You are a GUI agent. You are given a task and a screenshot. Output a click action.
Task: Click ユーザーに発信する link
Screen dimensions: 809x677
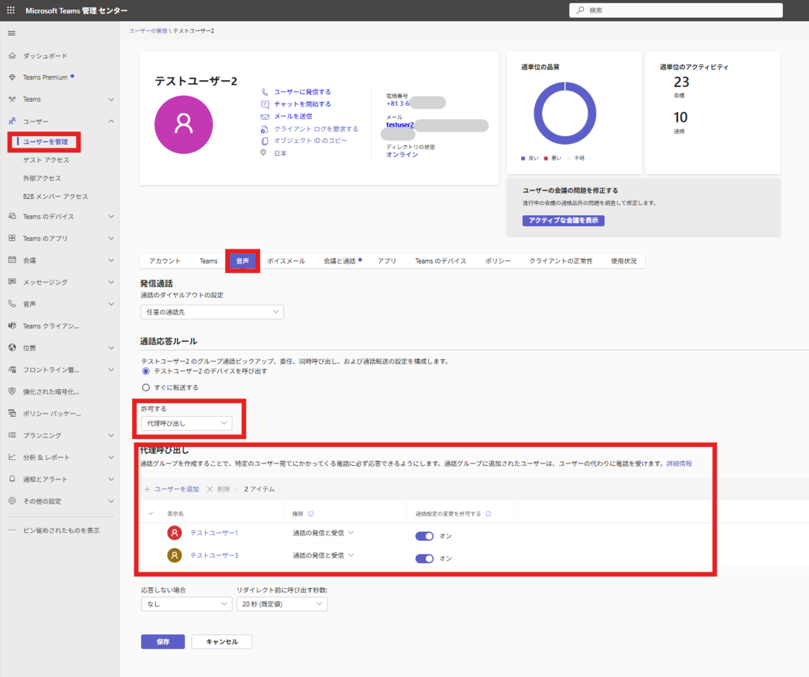pyautogui.click(x=302, y=92)
